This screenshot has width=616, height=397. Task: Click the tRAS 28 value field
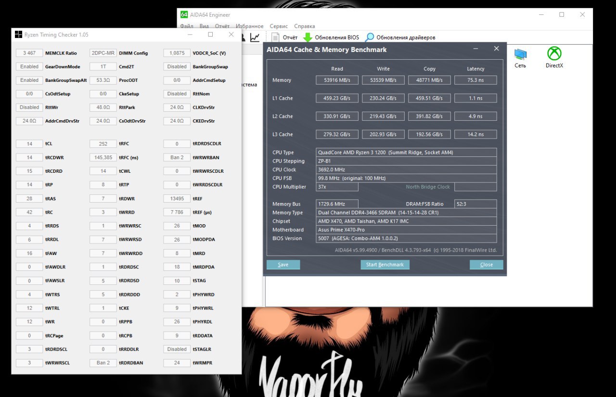pos(29,198)
